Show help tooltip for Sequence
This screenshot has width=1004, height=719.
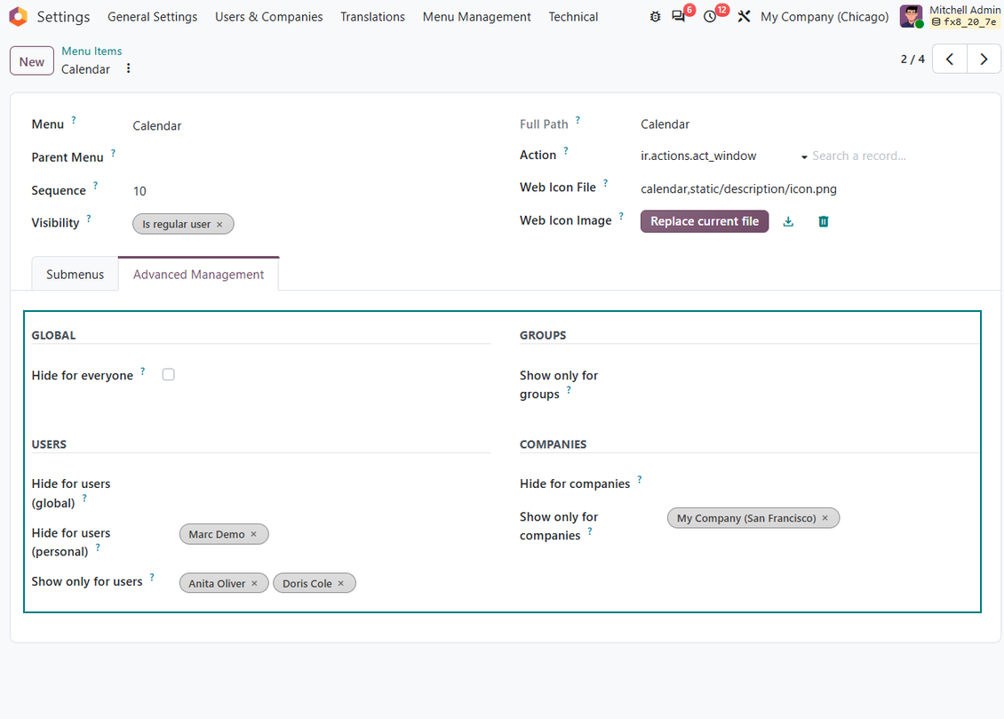[x=95, y=186]
